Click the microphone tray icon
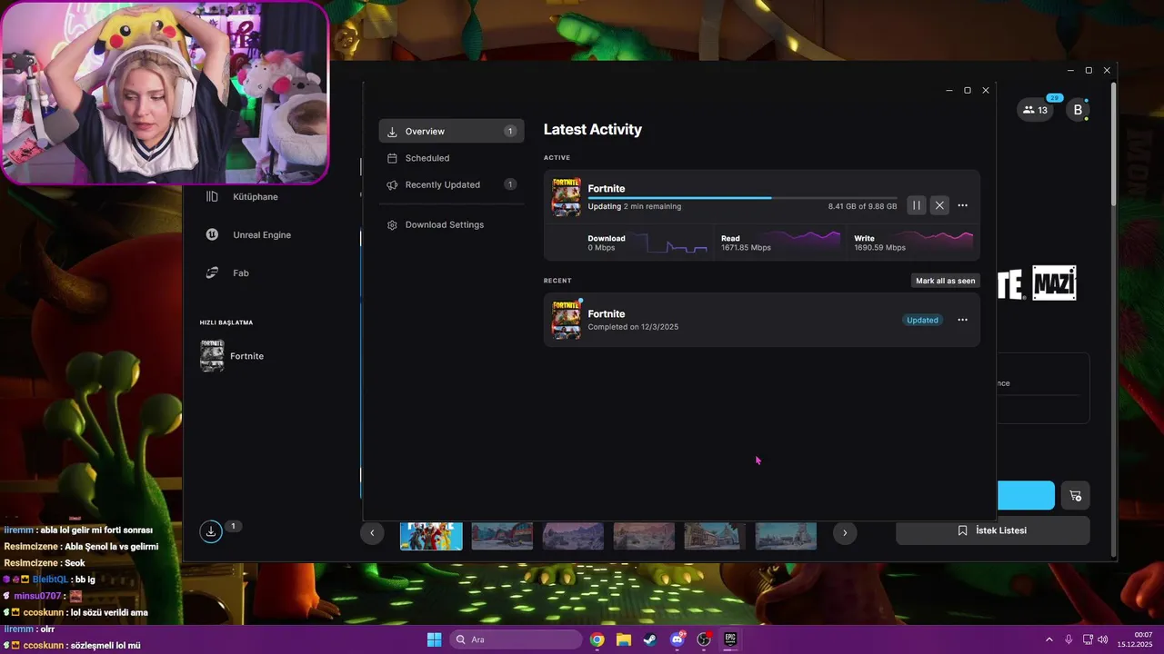 (1069, 639)
